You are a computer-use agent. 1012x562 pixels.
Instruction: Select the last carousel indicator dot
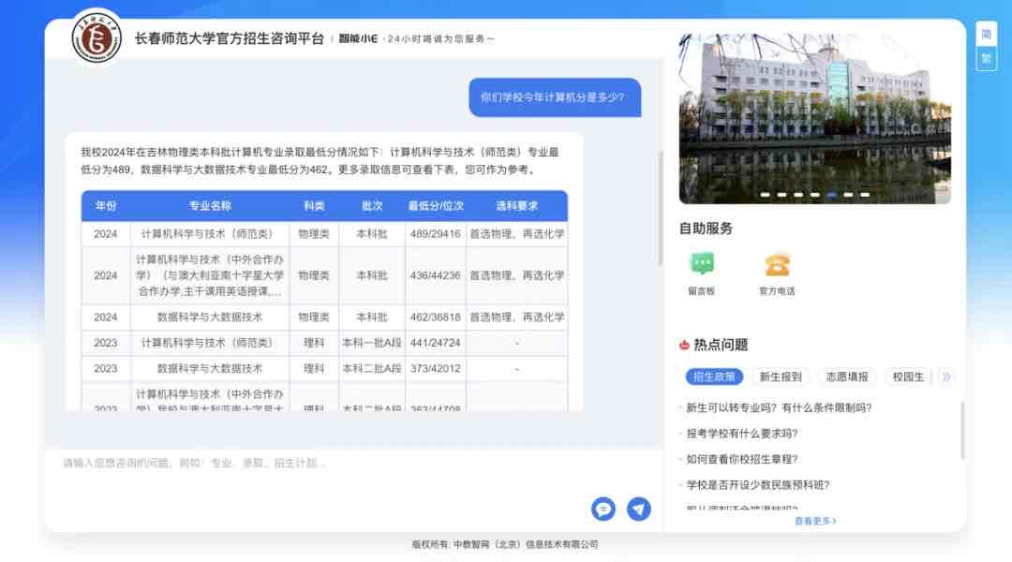coord(865,194)
